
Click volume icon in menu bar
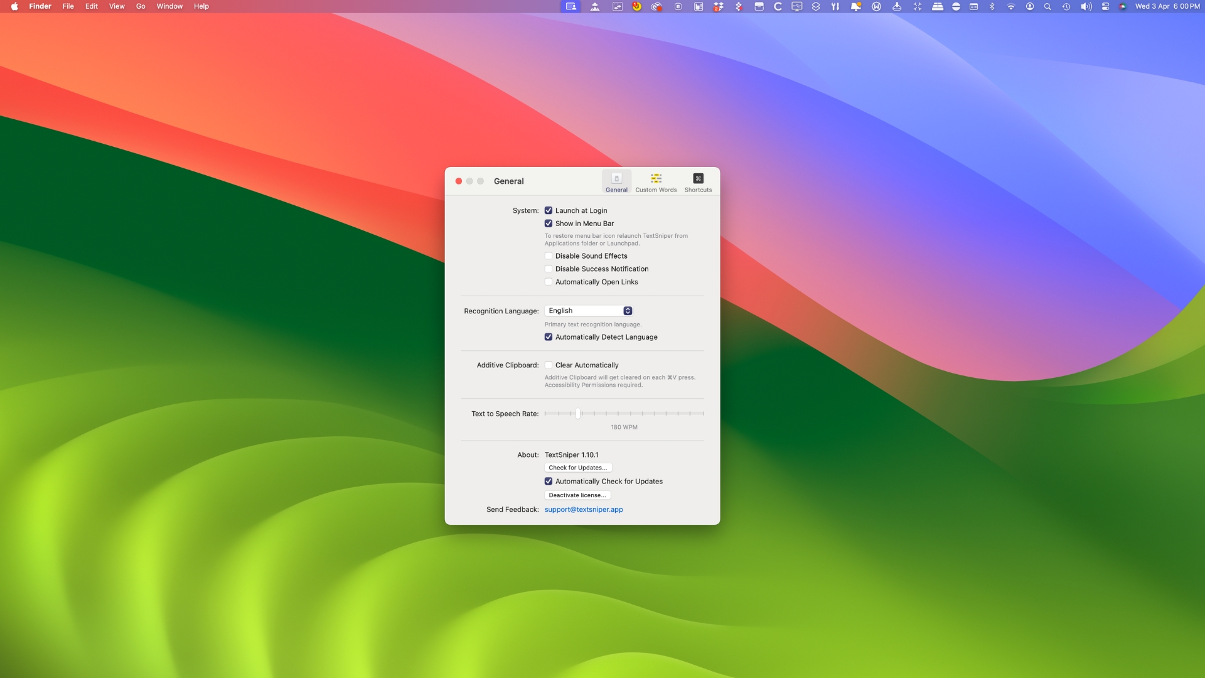click(1084, 7)
